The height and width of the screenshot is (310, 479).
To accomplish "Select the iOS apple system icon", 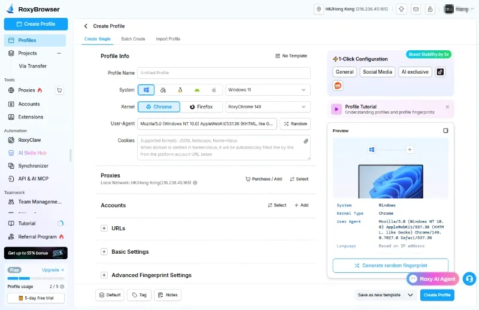I will [x=214, y=90].
